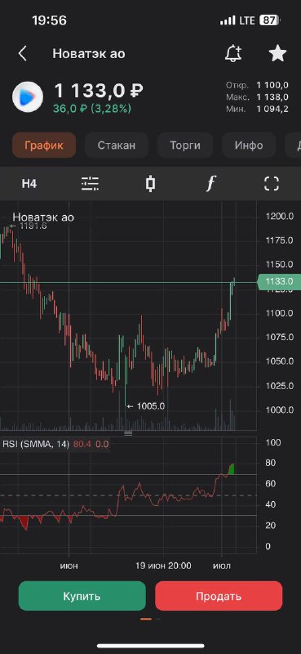The image size is (301, 654).
Task: Expand chart to fullscreen
Action: tap(272, 183)
